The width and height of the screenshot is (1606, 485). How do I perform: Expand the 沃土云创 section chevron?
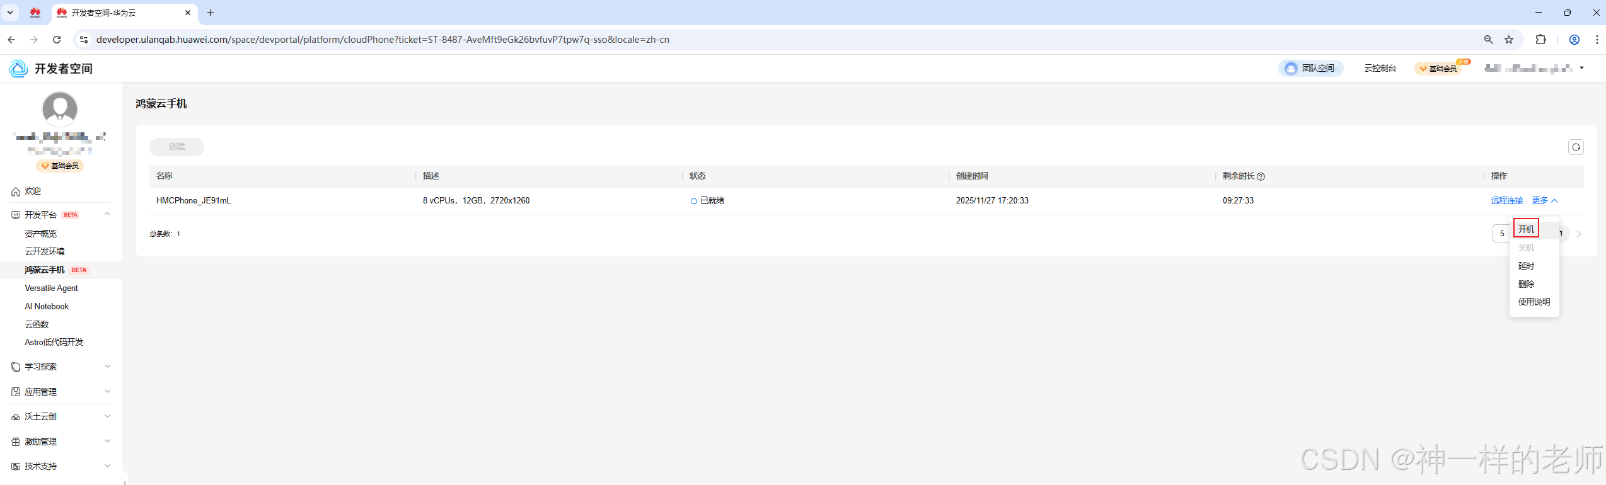tap(107, 416)
